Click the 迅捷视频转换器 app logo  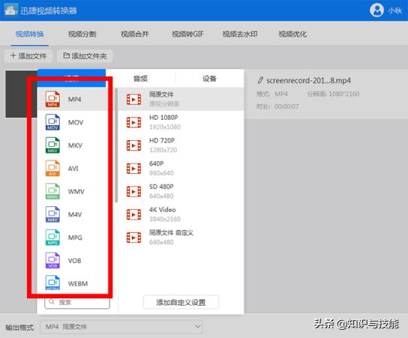[10, 10]
